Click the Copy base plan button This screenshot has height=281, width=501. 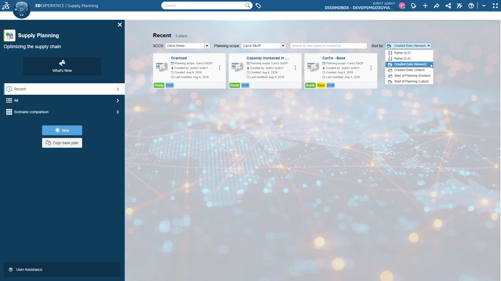(x=62, y=143)
